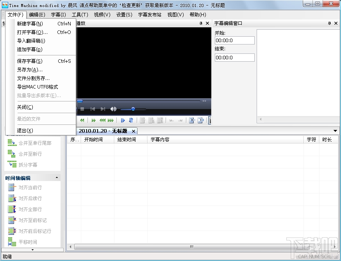Close the 字幕编辑窗口 panel

(336, 23)
